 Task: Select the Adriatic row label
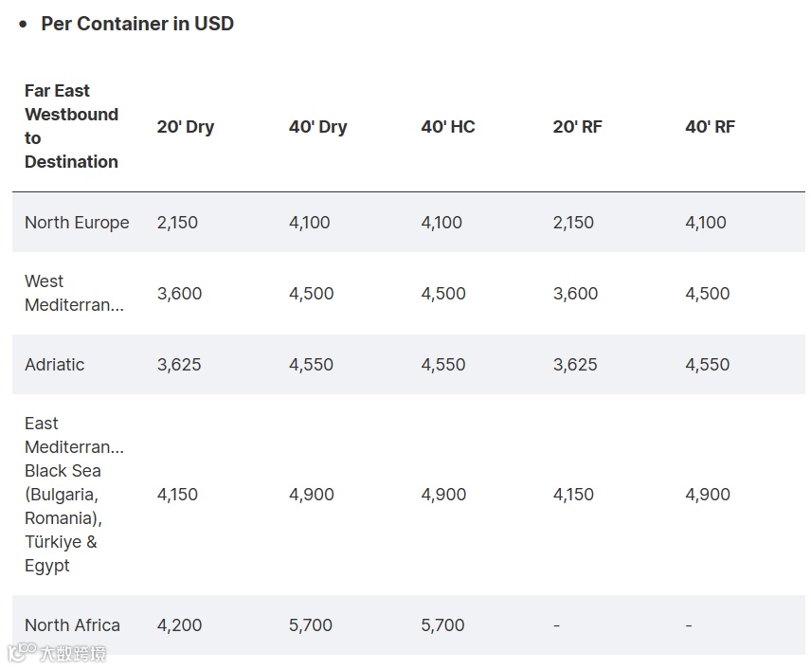point(55,365)
